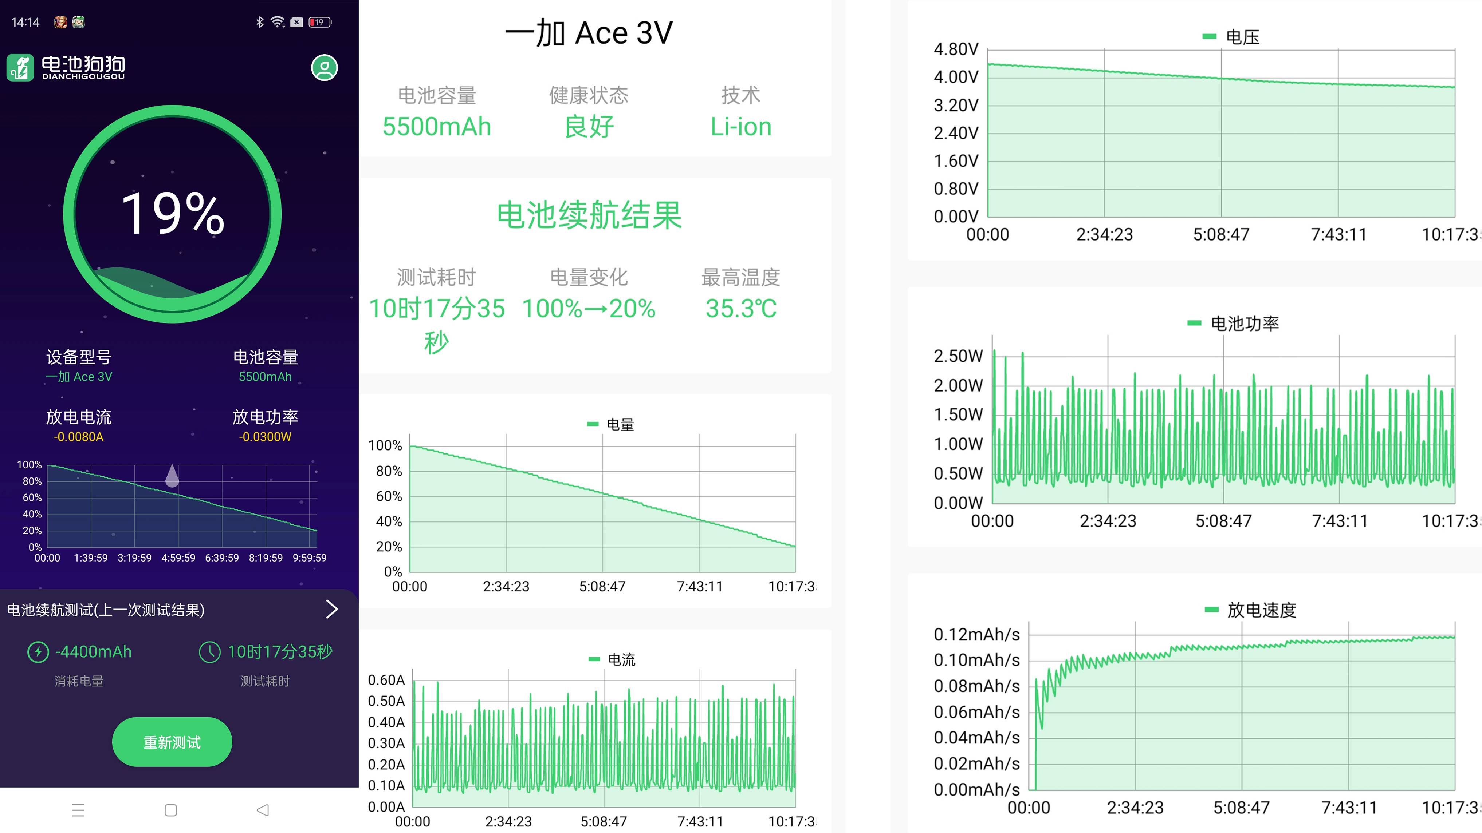The height and width of the screenshot is (833, 1482).
Task: Tap the Android recent apps menu icon
Action: click(x=78, y=810)
